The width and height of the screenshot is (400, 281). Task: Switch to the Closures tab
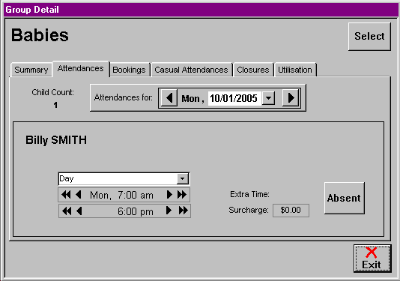[x=253, y=70]
